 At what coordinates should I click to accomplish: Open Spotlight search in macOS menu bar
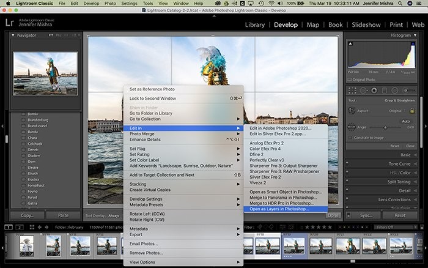[400, 3]
